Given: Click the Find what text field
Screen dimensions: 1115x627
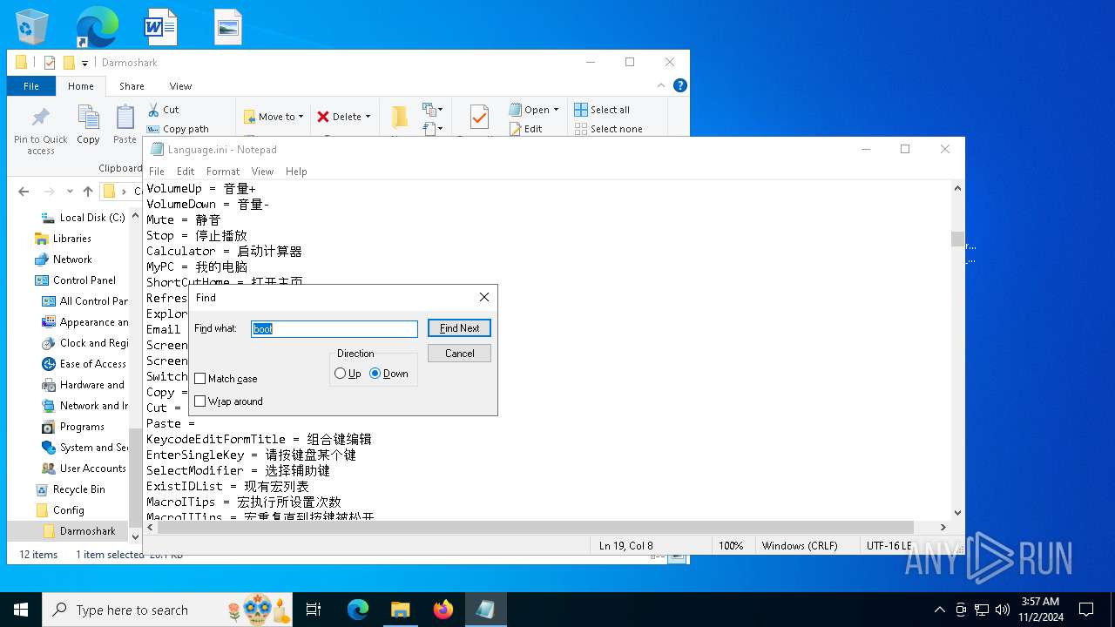Looking at the screenshot, I should (334, 329).
